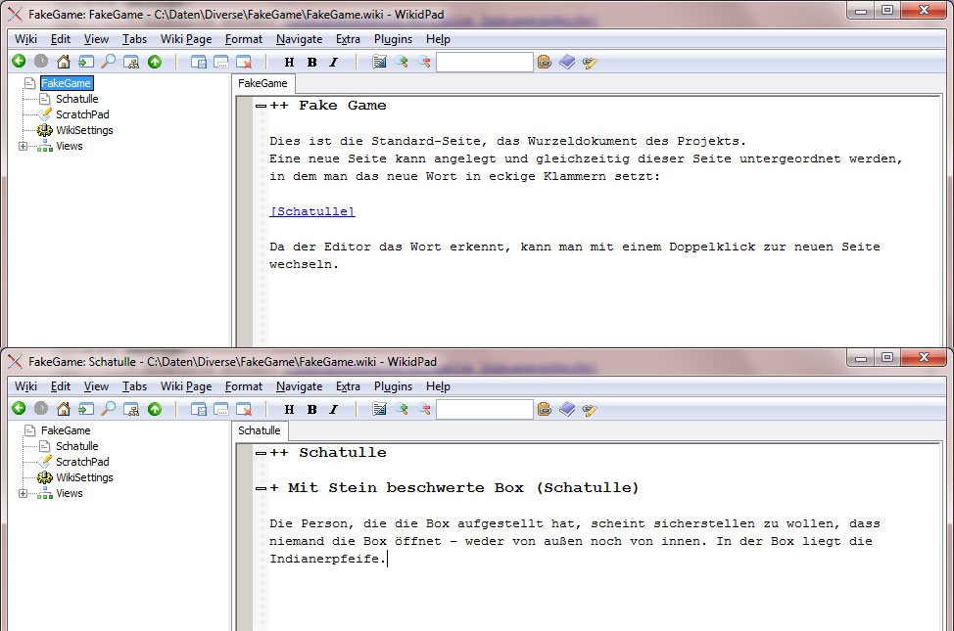Collapse the '++ Fake Game' heading fold
Screen dimensions: 954x631
click(261, 106)
